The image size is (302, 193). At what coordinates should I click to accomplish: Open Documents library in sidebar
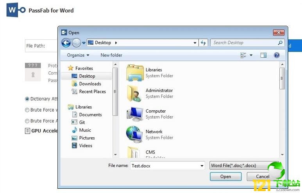[87, 115]
